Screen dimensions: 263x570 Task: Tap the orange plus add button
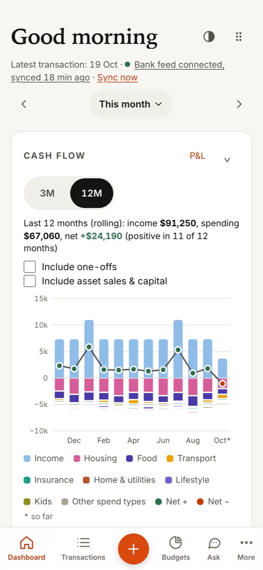133,549
